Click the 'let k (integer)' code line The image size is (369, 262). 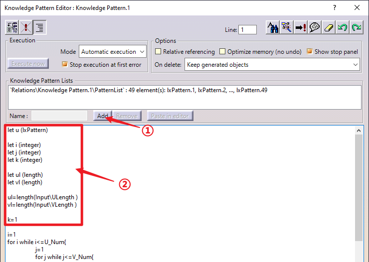(25, 160)
